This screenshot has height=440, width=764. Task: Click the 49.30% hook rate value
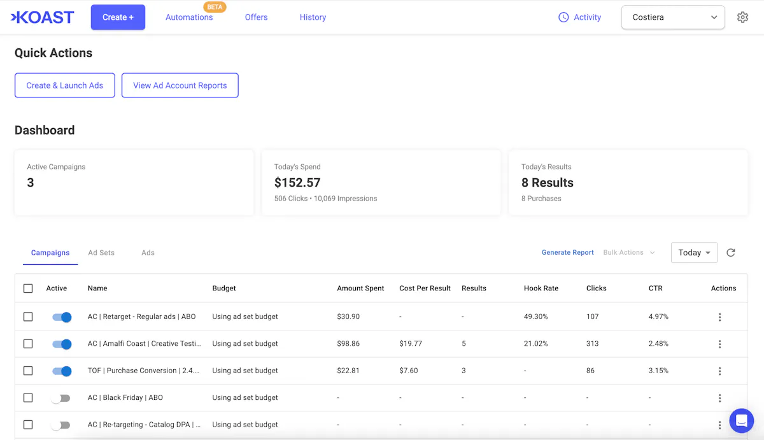point(535,316)
